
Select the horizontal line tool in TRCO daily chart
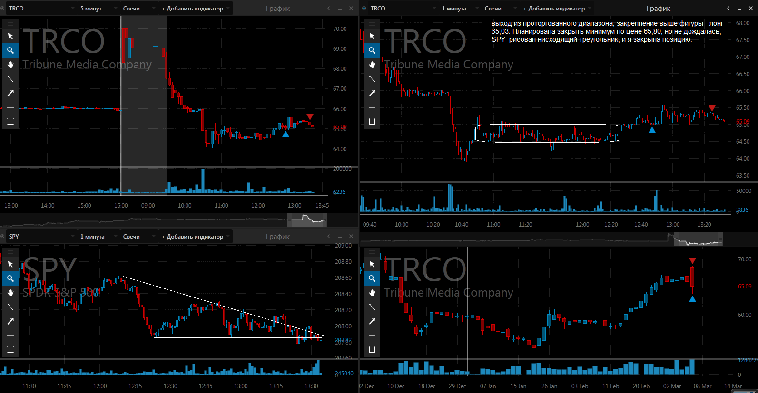pos(372,335)
